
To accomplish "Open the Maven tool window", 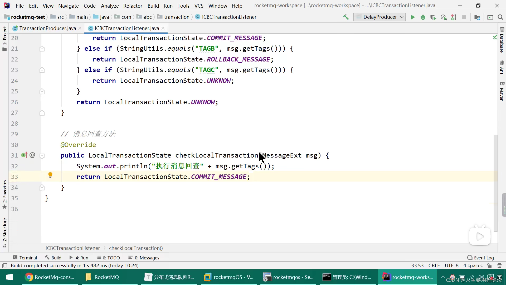I will [x=502, y=91].
